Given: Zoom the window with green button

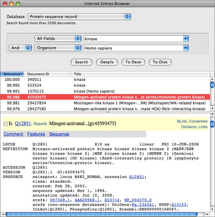Looking at the screenshot, I should (x=18, y=3).
